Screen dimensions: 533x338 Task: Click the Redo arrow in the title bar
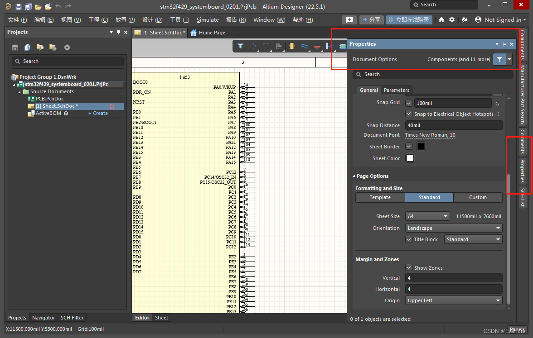pyautogui.click(x=68, y=6)
